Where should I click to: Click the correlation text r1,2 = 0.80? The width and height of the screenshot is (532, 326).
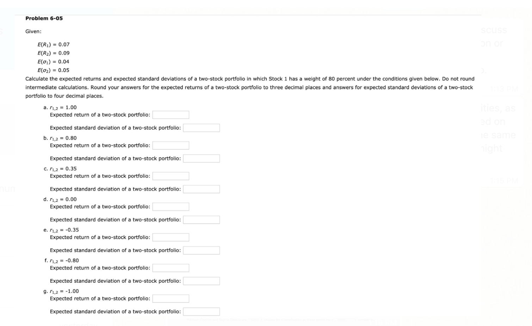[x=63, y=138]
